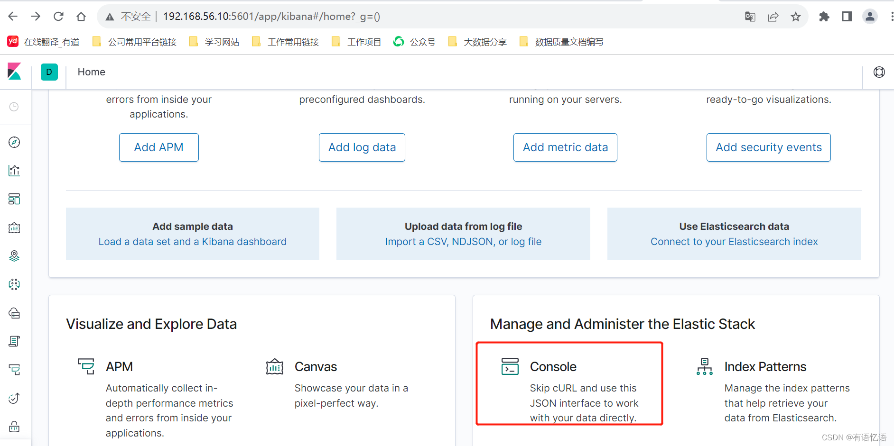The height and width of the screenshot is (446, 894).
Task: Toggle browser side panel icon
Action: click(847, 17)
